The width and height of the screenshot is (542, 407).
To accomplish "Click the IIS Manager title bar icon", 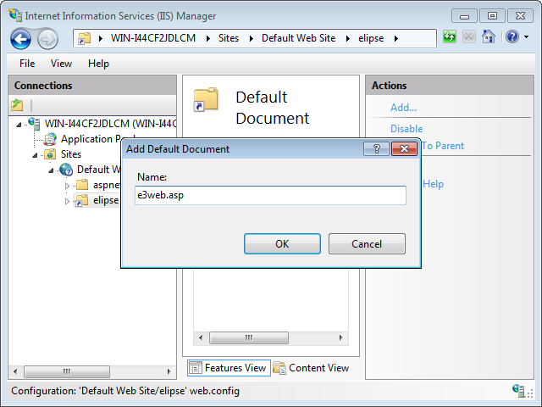I will click(x=15, y=15).
